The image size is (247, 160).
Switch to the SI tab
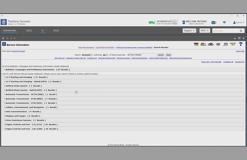[42, 31]
